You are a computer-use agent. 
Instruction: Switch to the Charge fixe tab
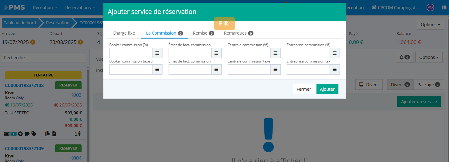(x=124, y=33)
